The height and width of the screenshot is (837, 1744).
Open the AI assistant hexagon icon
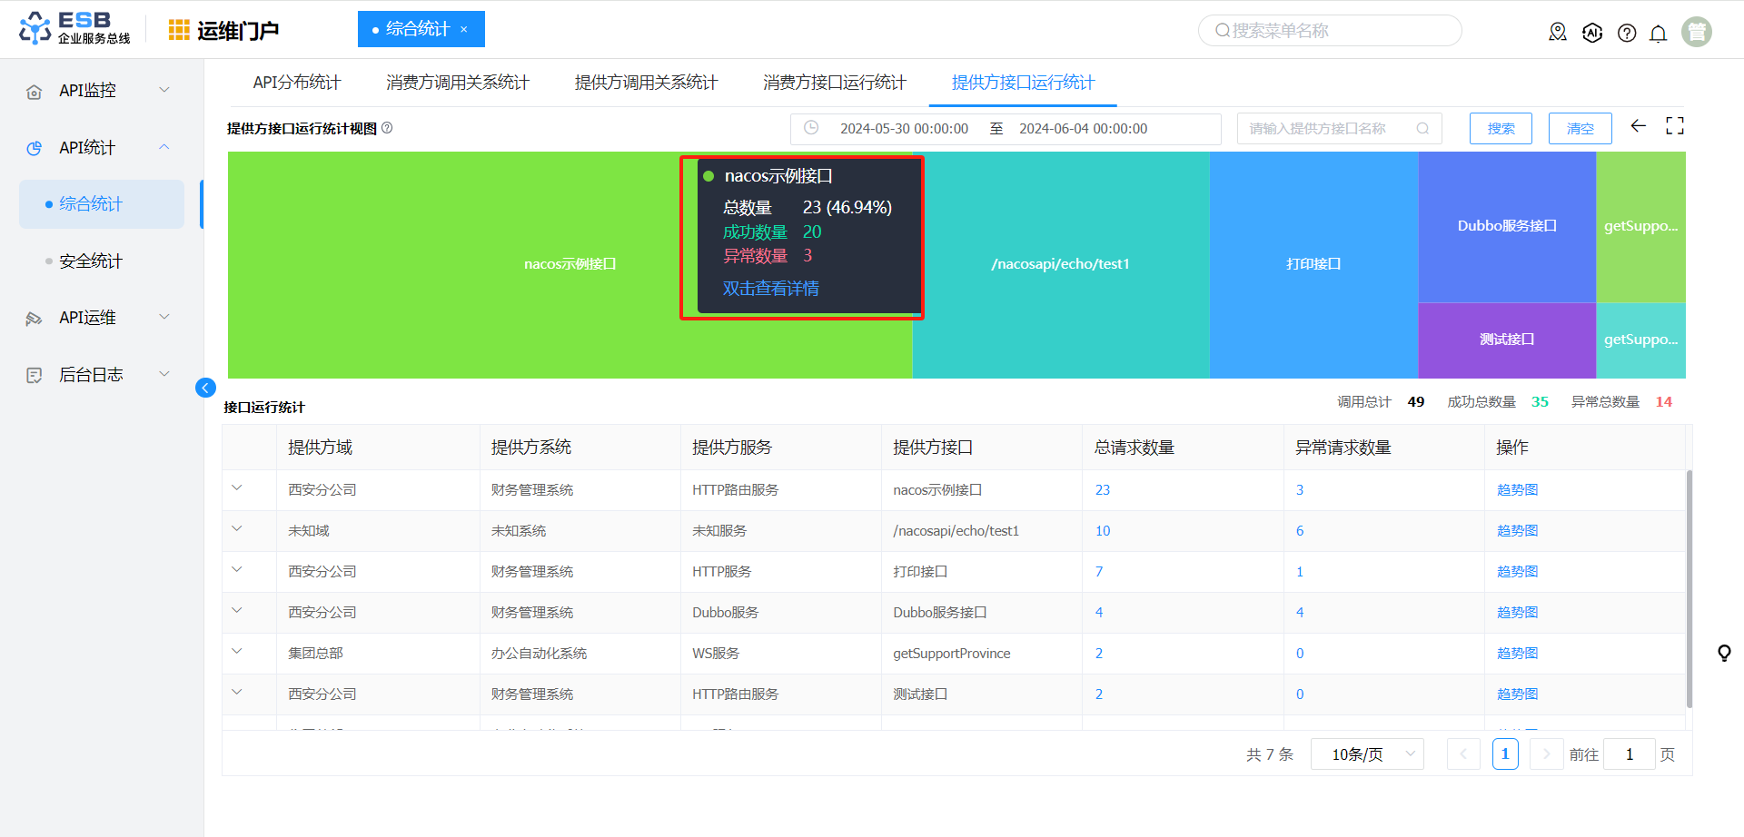coord(1592,33)
